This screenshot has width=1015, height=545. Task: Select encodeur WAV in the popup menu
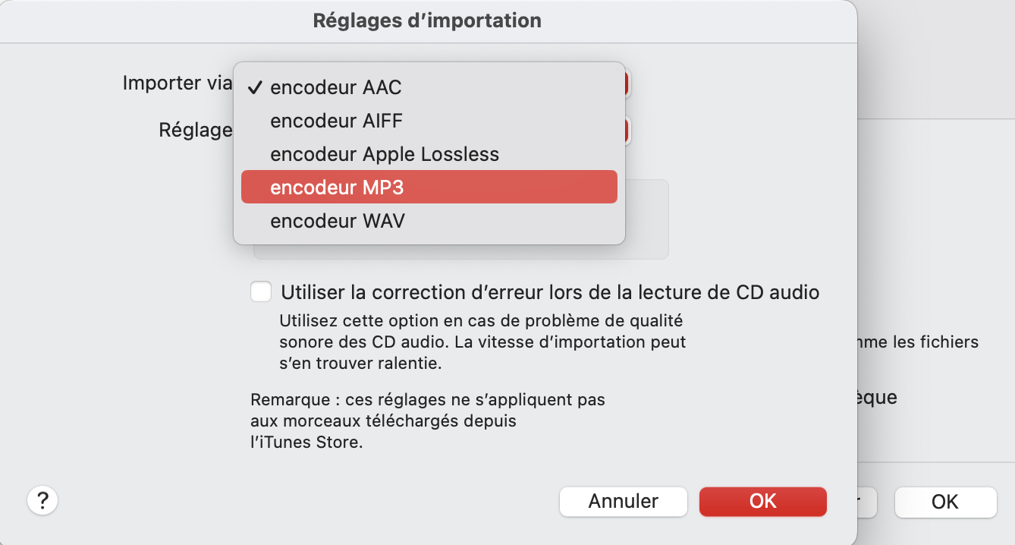(338, 221)
